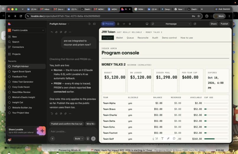Viewport: 238px width, 154px height.
Task: Open the Build mode dropdown
Action: (x=79, y=139)
